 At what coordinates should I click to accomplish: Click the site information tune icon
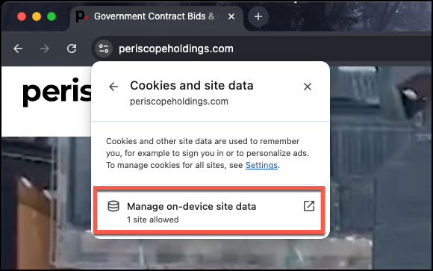point(104,49)
